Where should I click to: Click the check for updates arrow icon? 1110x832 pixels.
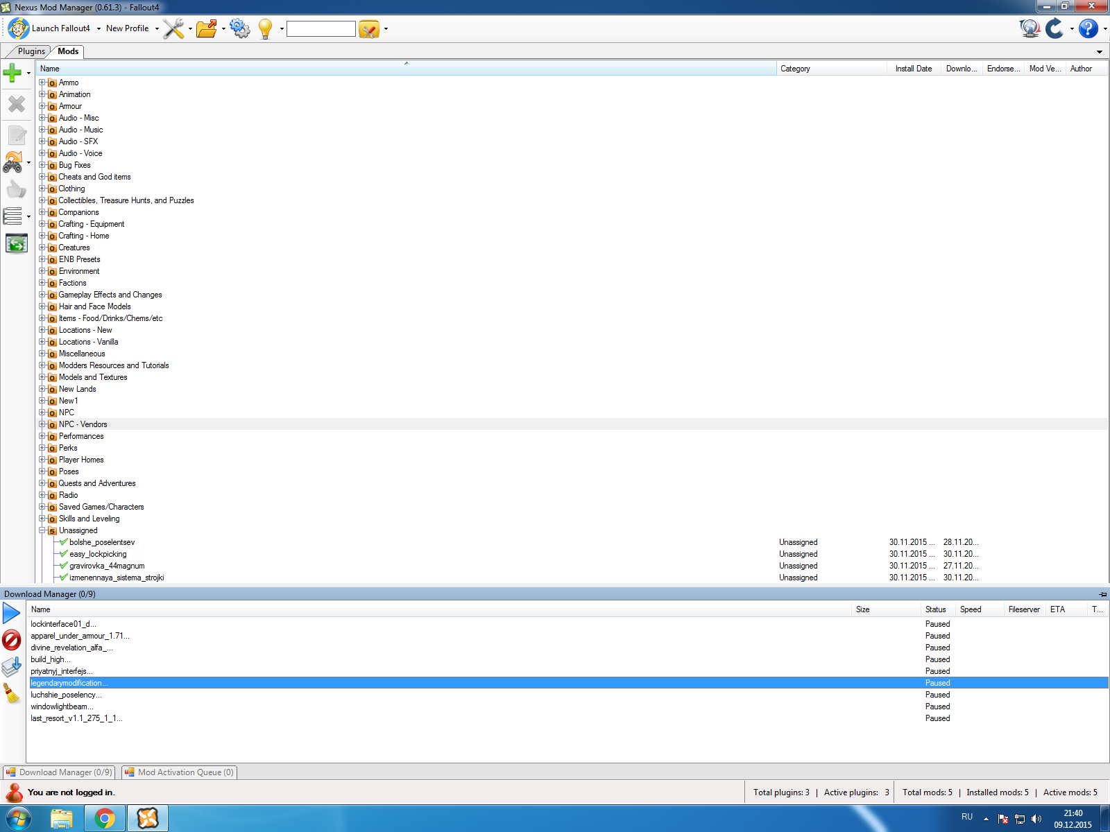pyautogui.click(x=1054, y=28)
